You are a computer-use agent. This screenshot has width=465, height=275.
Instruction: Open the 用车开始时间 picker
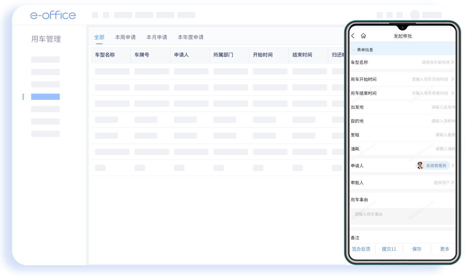pyautogui.click(x=433, y=79)
